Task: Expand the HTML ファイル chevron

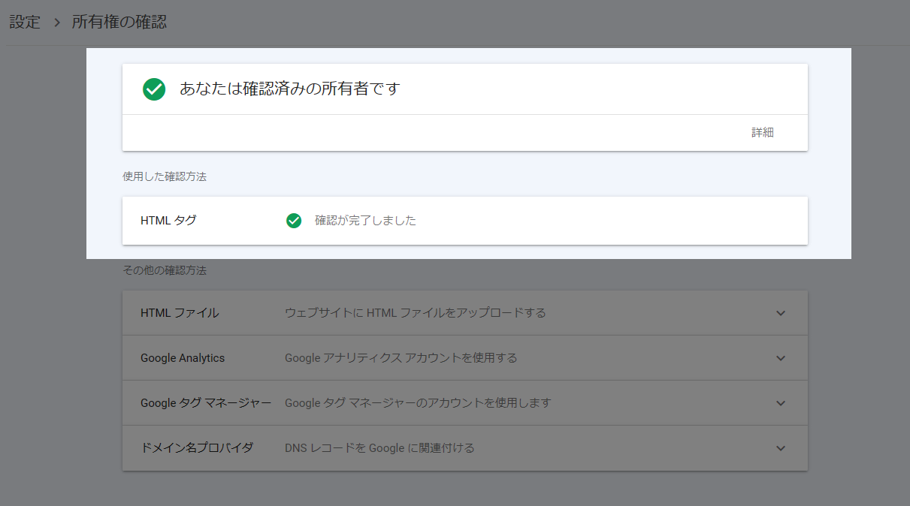Action: pos(781,313)
